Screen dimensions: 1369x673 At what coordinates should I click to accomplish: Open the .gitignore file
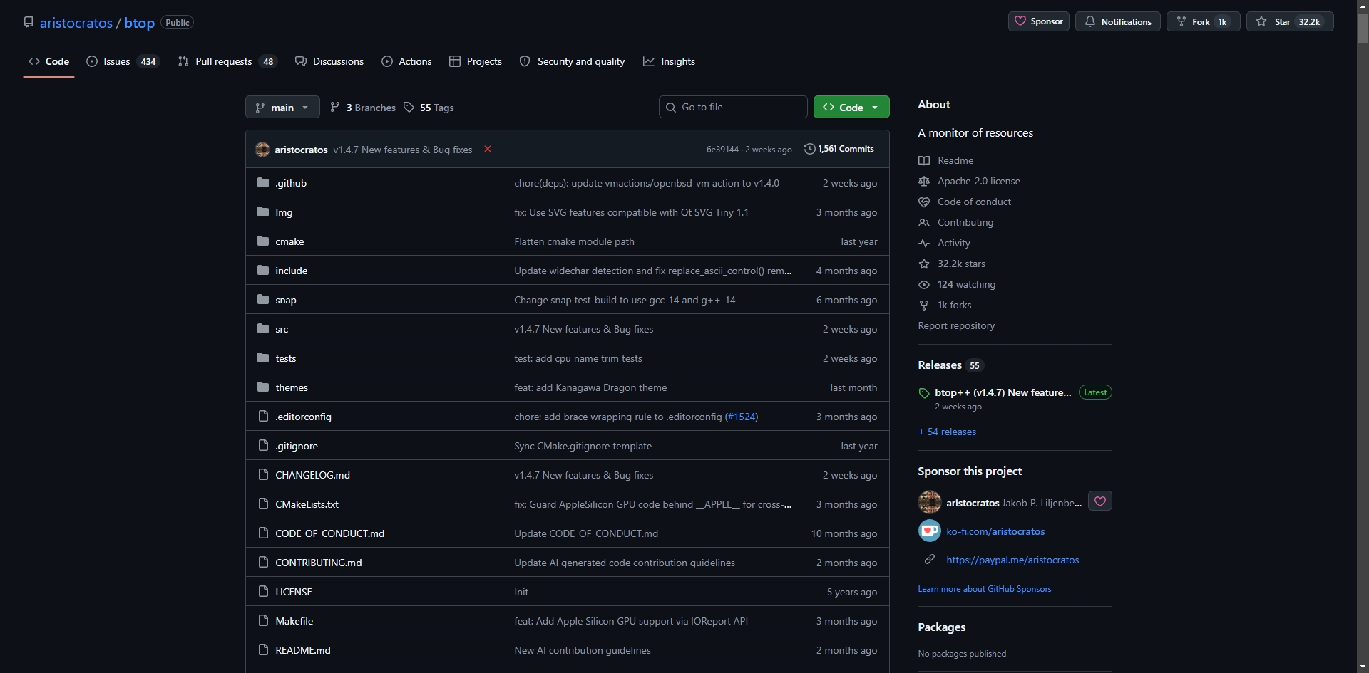297,446
